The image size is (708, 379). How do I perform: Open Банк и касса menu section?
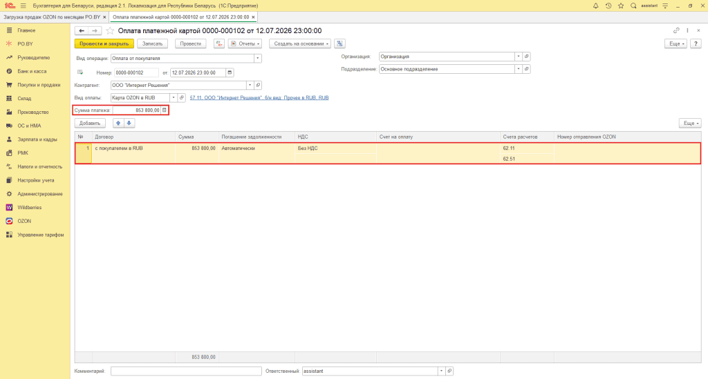(32, 71)
